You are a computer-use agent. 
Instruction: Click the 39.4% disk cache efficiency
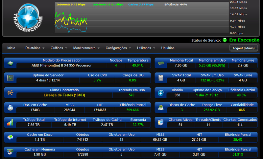[238, 140]
